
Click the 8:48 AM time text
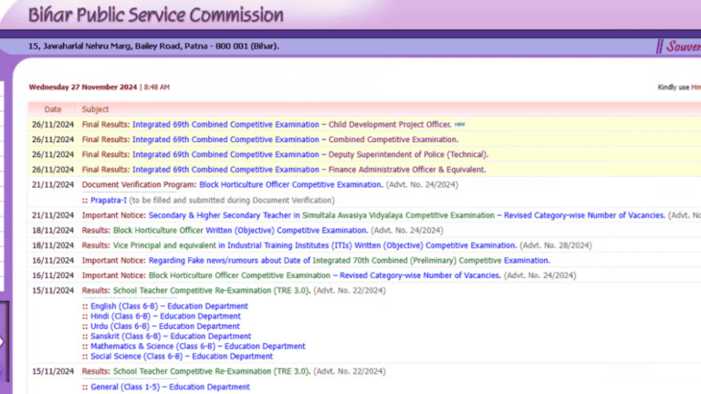[156, 88]
